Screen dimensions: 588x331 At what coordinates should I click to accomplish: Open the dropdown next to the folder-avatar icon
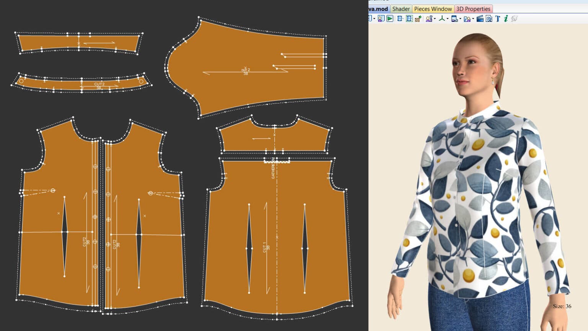pyautogui.click(x=473, y=18)
